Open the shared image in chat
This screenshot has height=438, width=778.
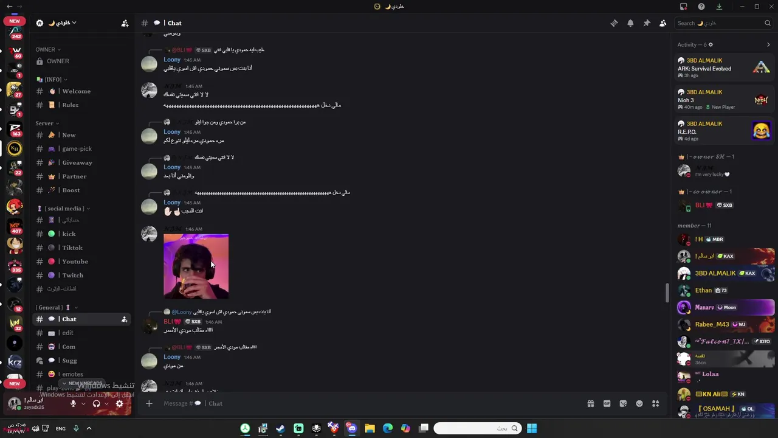(x=196, y=266)
